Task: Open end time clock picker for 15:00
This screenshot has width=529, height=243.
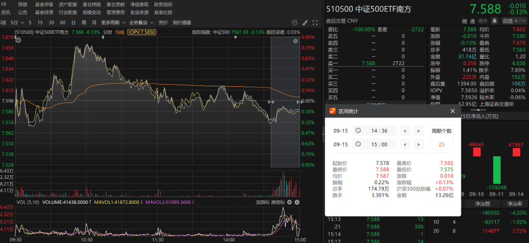Action: (358, 144)
